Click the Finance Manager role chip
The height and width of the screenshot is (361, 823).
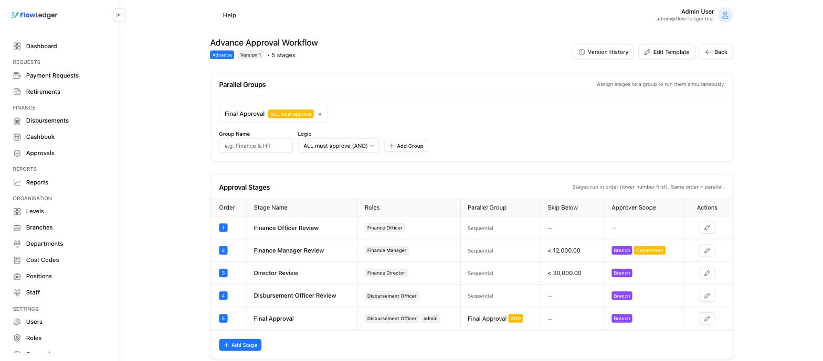[387, 250]
